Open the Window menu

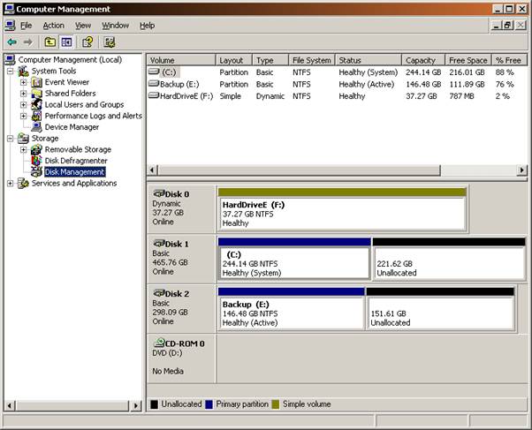116,26
